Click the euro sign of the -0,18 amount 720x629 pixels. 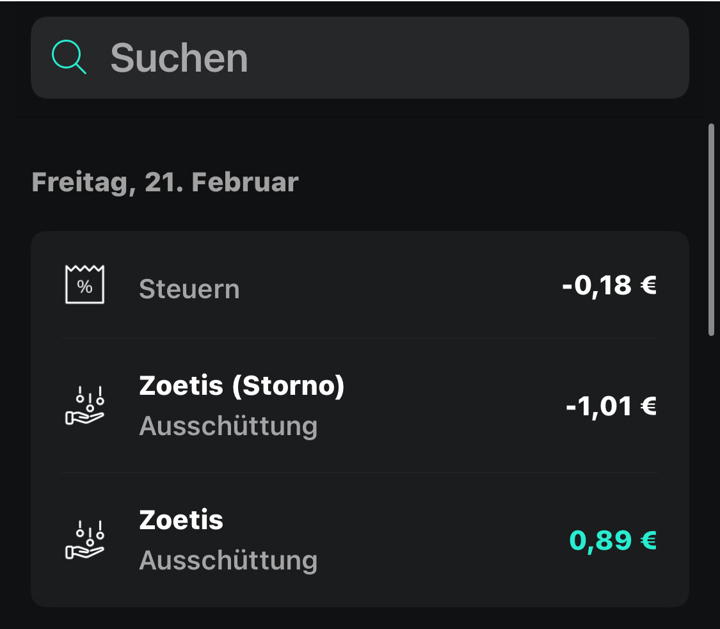click(x=648, y=285)
